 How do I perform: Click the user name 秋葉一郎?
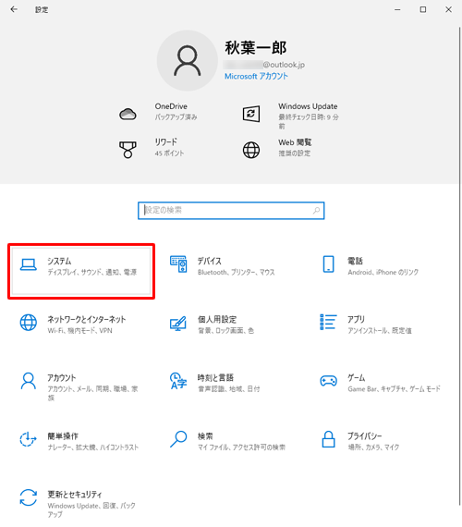point(255,48)
